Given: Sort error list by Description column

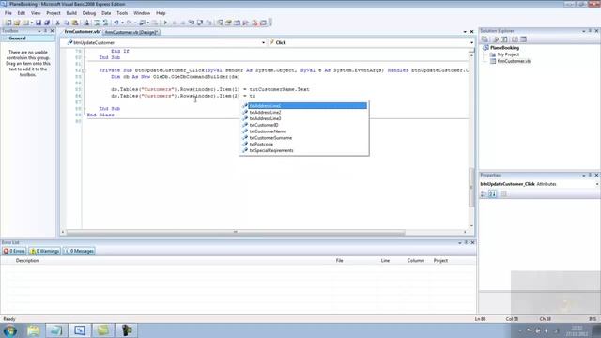Looking at the screenshot, I should pos(27,261).
